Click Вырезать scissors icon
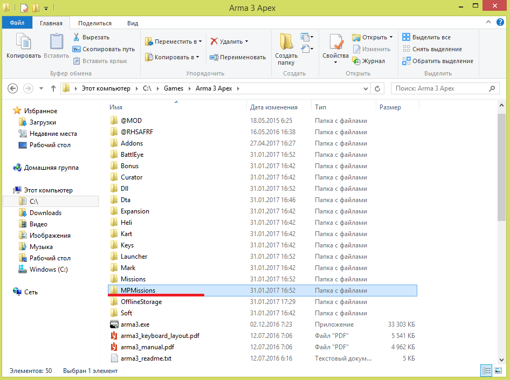 pyautogui.click(x=77, y=37)
